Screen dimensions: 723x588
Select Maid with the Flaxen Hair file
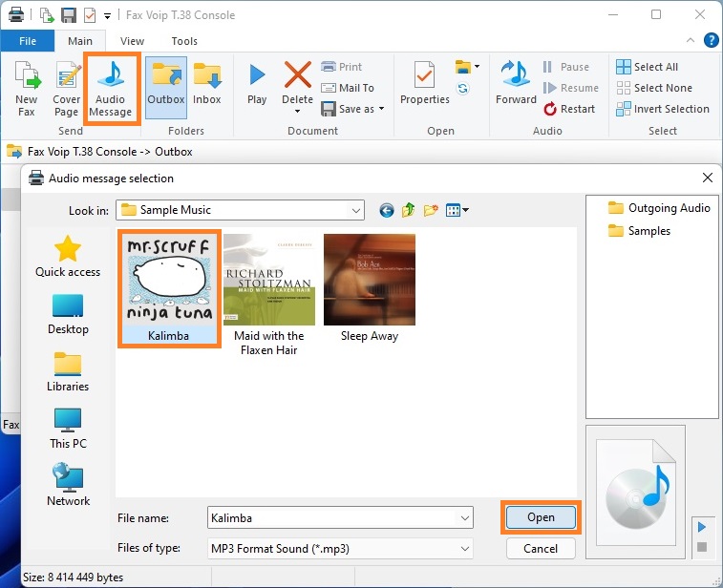tap(268, 295)
